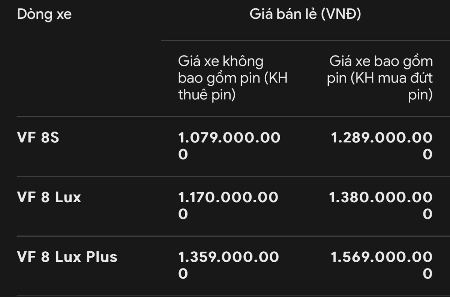
Task: Select the 1.569.000.000 price cell
Action: (381, 265)
